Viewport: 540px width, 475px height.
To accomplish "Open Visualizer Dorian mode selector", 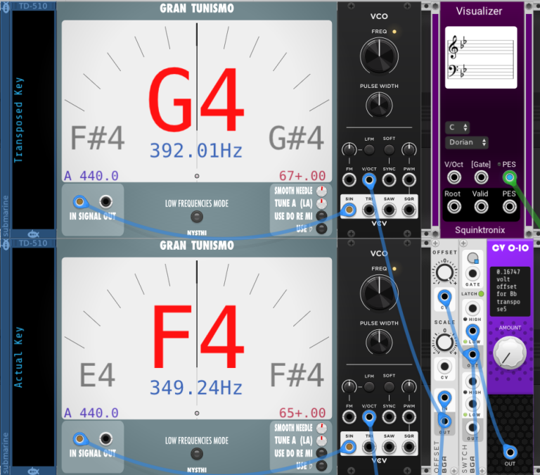I will [467, 142].
